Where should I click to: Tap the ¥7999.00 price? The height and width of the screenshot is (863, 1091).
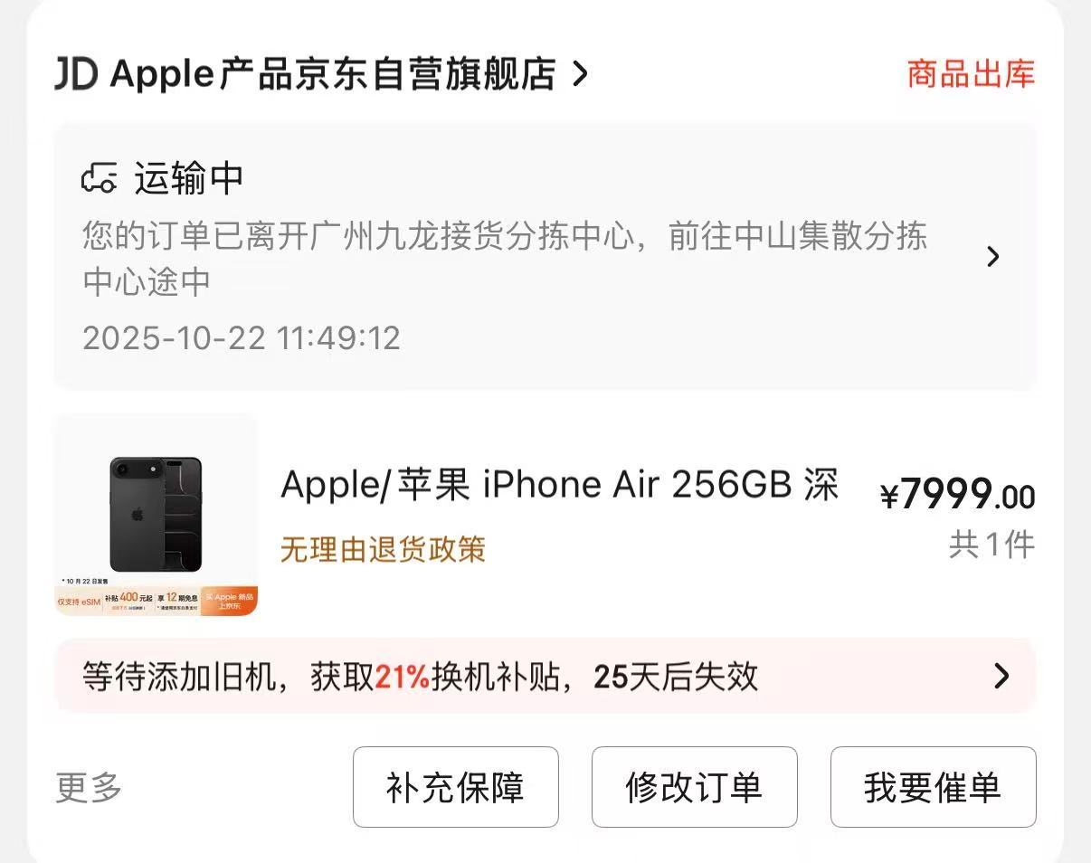point(957,495)
